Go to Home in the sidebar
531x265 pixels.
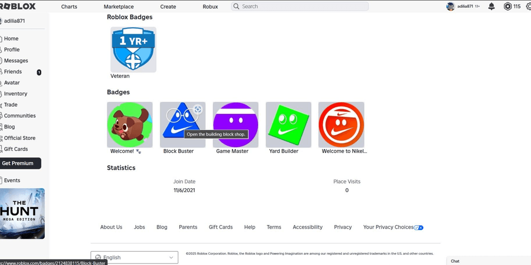[x=11, y=38]
